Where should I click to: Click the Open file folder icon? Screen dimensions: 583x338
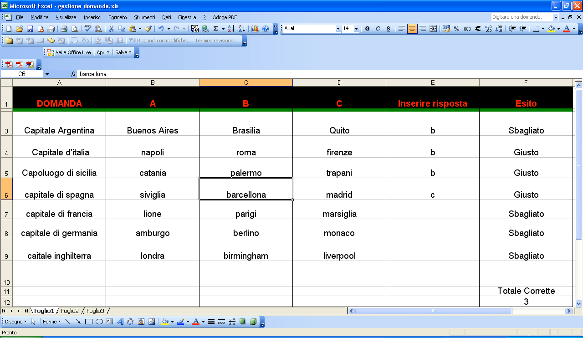pos(20,29)
